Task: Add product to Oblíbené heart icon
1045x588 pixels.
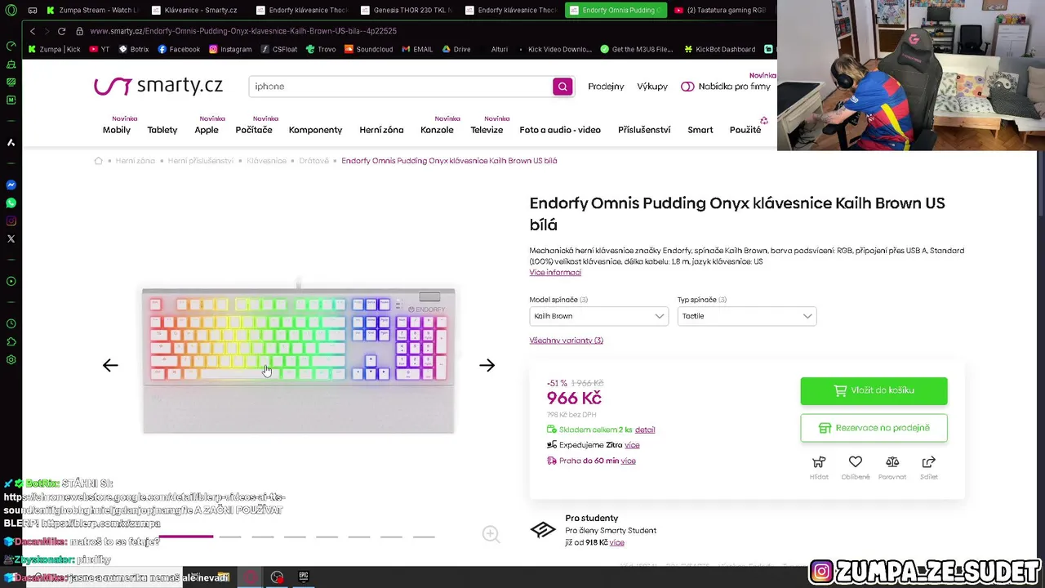Action: (x=856, y=462)
